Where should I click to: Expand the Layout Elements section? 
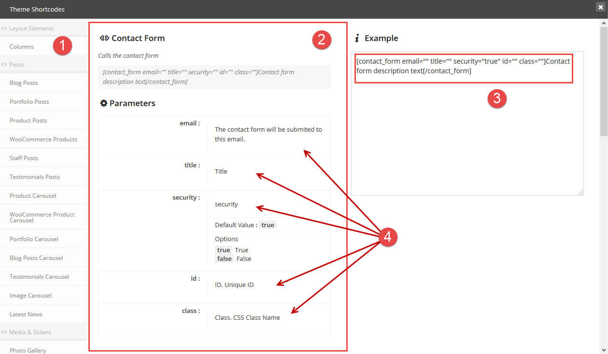(29, 28)
